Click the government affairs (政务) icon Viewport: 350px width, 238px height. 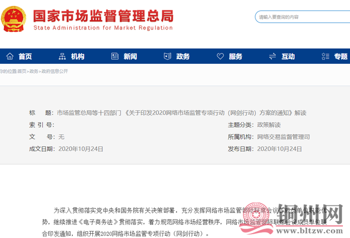(x=167, y=56)
